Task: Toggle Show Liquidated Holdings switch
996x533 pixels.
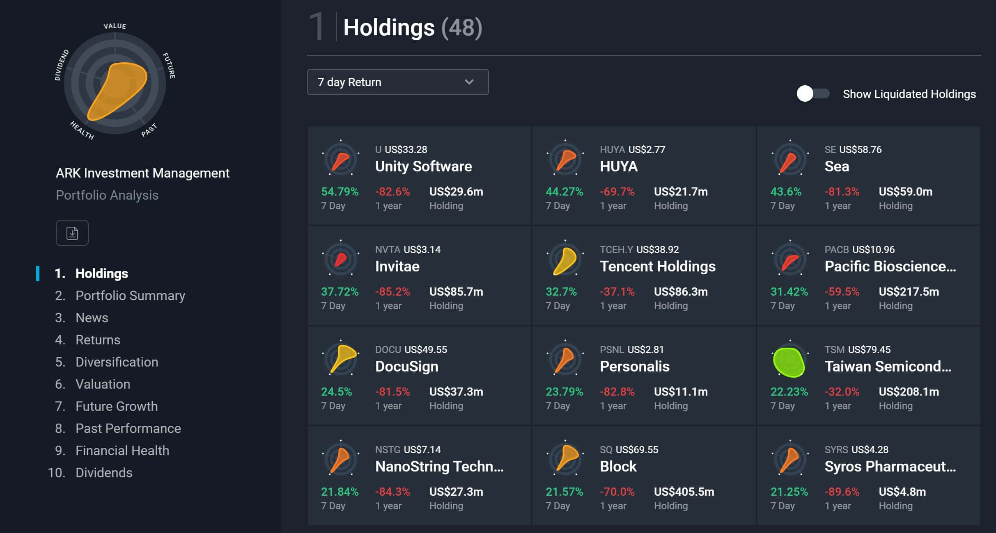Action: tap(813, 93)
